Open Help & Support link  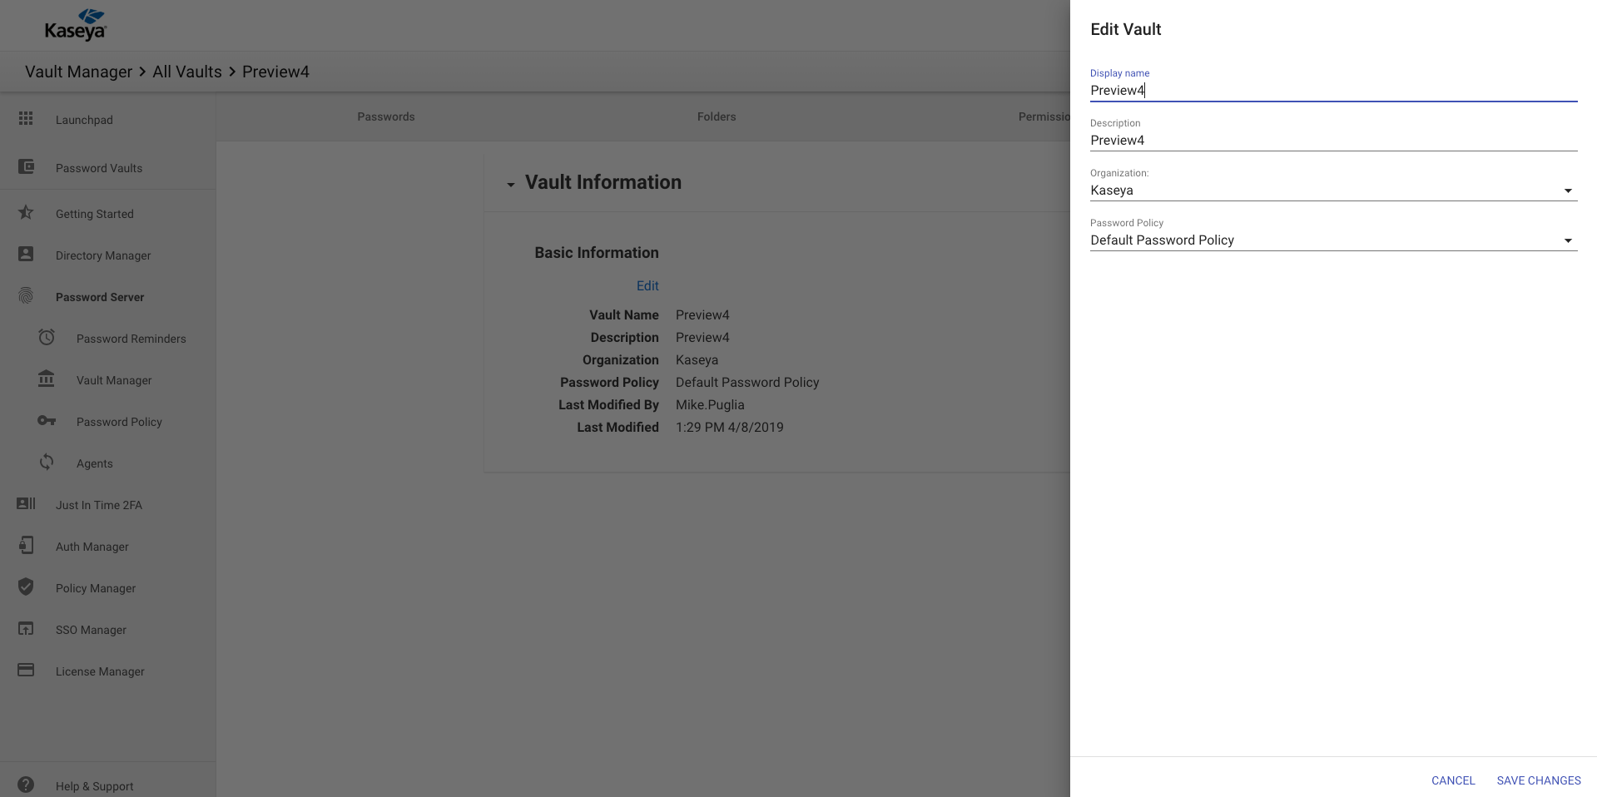coord(95,786)
